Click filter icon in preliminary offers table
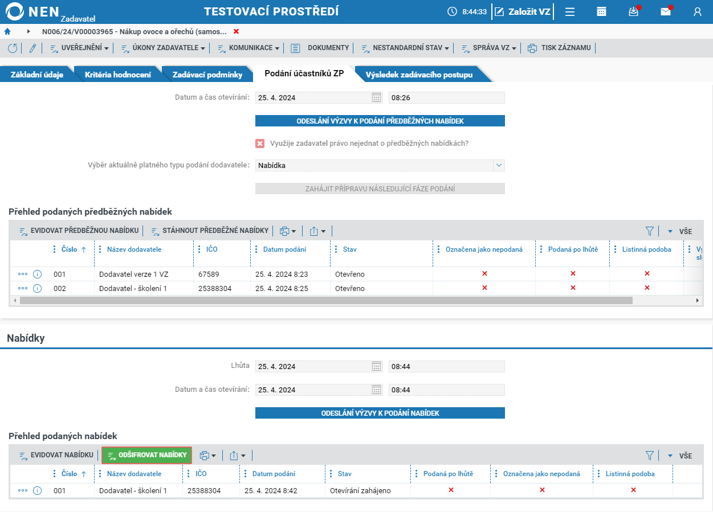This screenshot has width=713, height=512. [649, 231]
